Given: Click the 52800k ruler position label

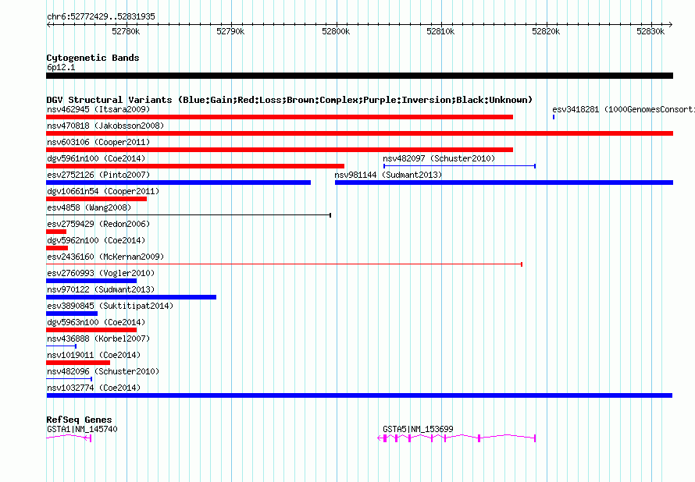Looking at the screenshot, I should pos(336,31).
